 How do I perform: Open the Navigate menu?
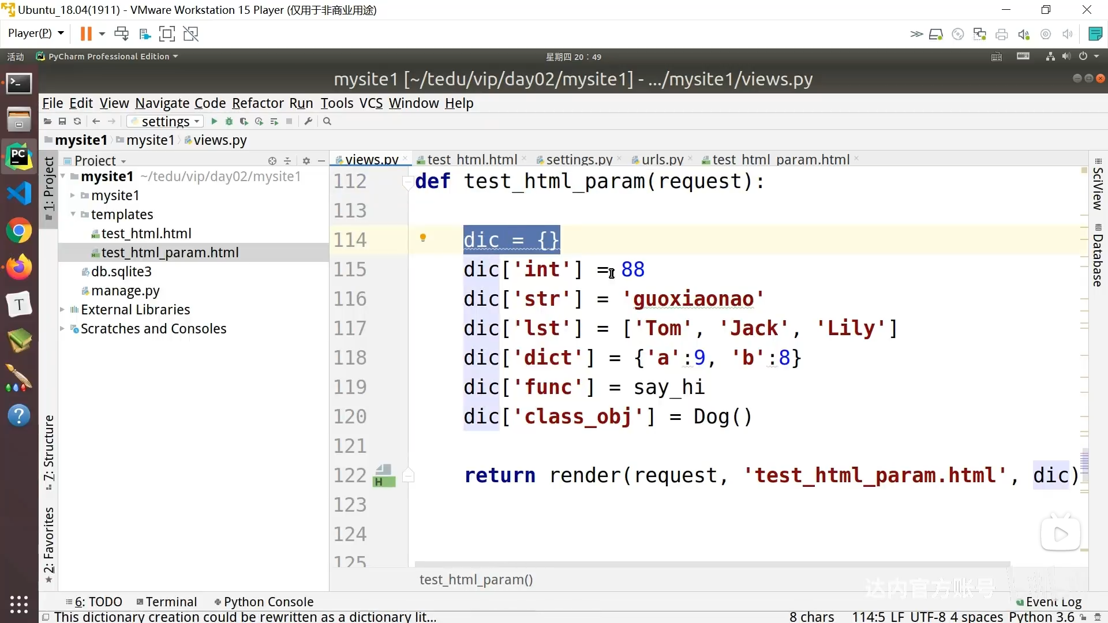pos(162,103)
